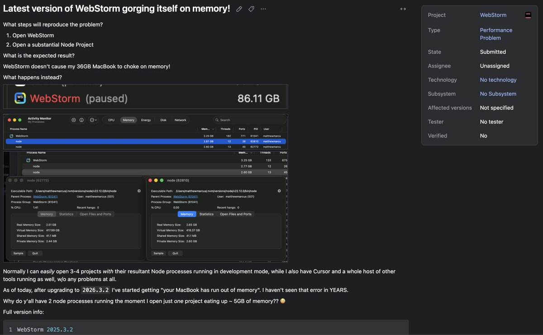Click the Sample button in node (62810) window
Image resolution: width=543 pixels, height=335 pixels.
pos(158,253)
